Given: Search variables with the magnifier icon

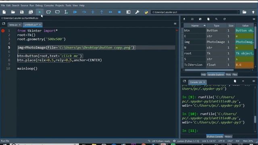Looking at the screenshot, I should click(x=216, y=19).
